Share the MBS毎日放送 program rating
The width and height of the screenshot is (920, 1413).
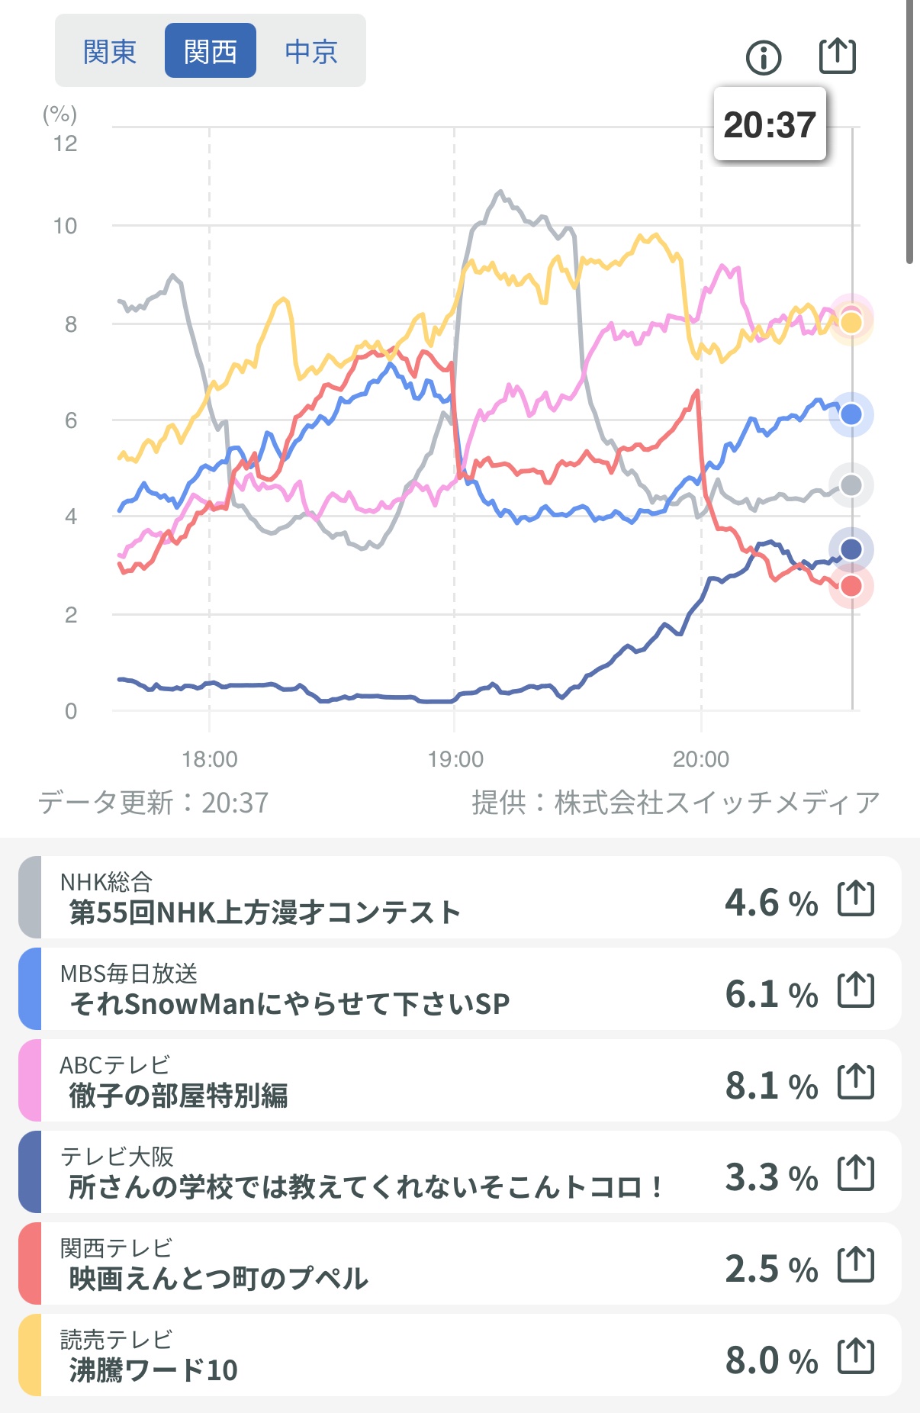(856, 990)
